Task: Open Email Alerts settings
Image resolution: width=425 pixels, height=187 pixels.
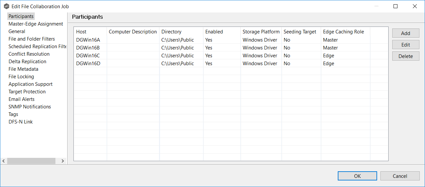Action: click(21, 99)
